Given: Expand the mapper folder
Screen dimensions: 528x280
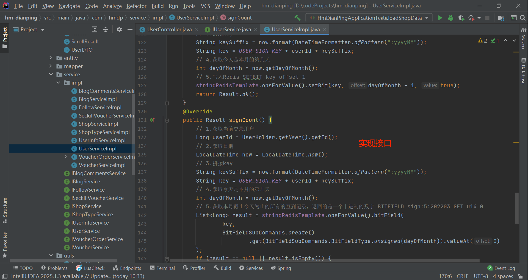Looking at the screenshot, I should (51, 66).
